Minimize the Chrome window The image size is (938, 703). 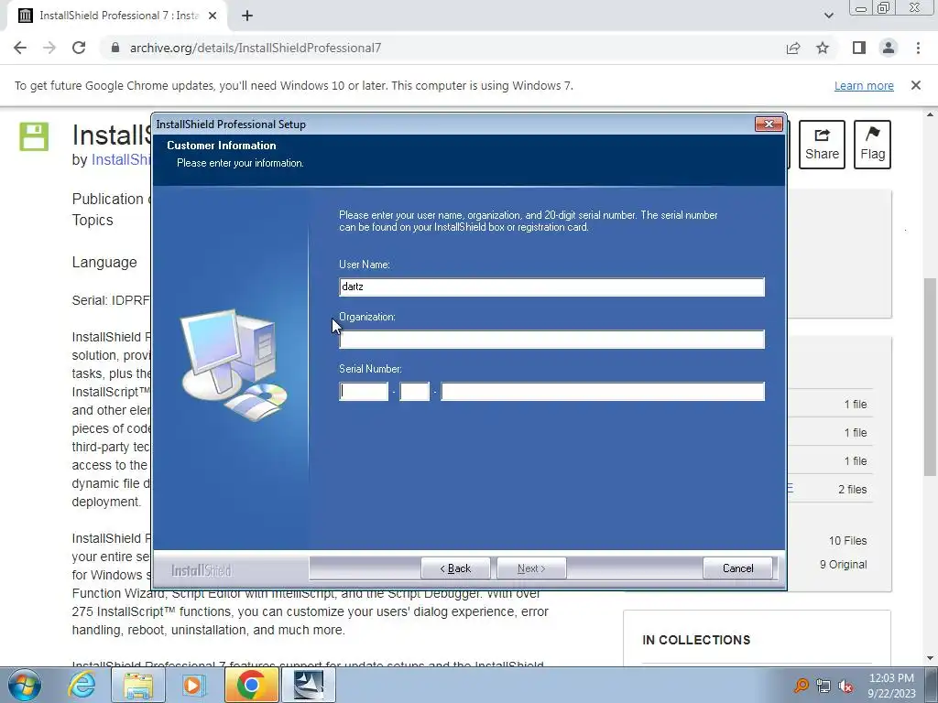coord(861,8)
